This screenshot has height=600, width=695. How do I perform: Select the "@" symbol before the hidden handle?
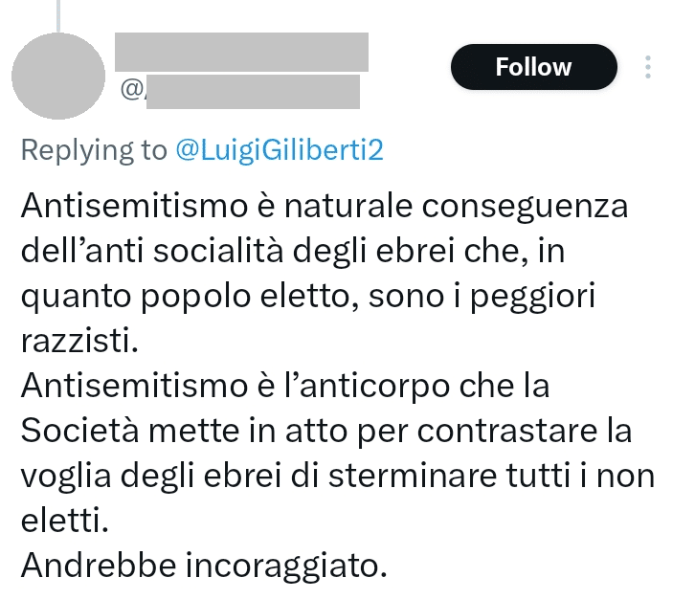[x=130, y=91]
